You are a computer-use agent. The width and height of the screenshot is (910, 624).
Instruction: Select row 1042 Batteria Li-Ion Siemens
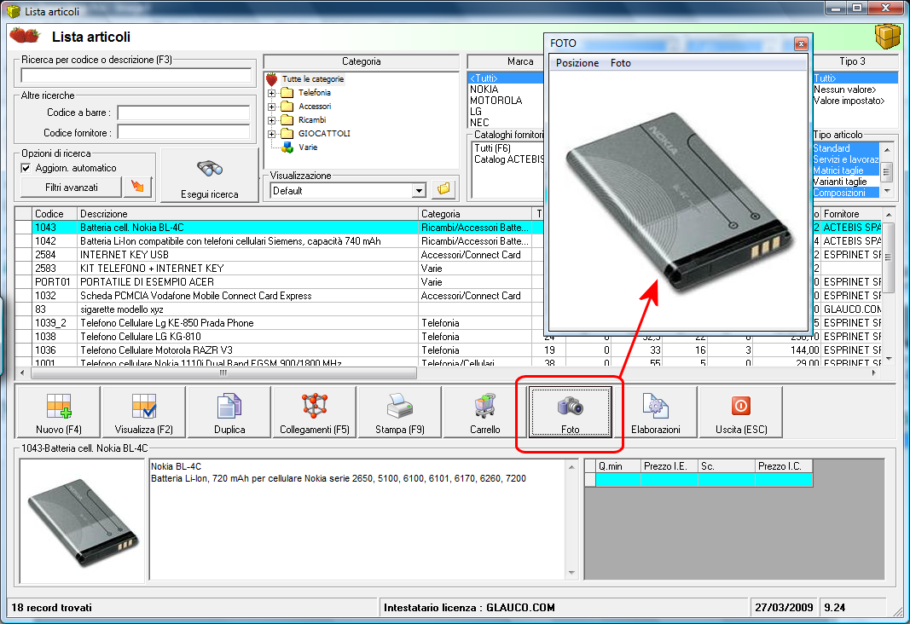click(x=279, y=241)
